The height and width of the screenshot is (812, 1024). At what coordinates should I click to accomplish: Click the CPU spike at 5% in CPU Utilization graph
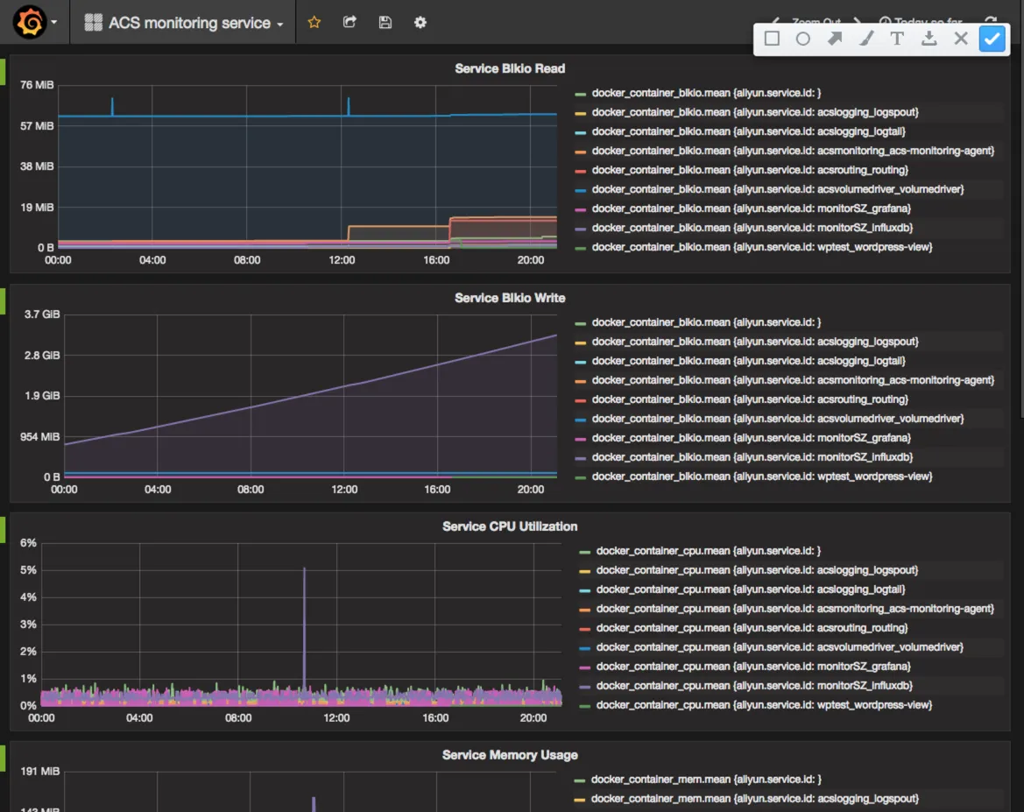[304, 569]
